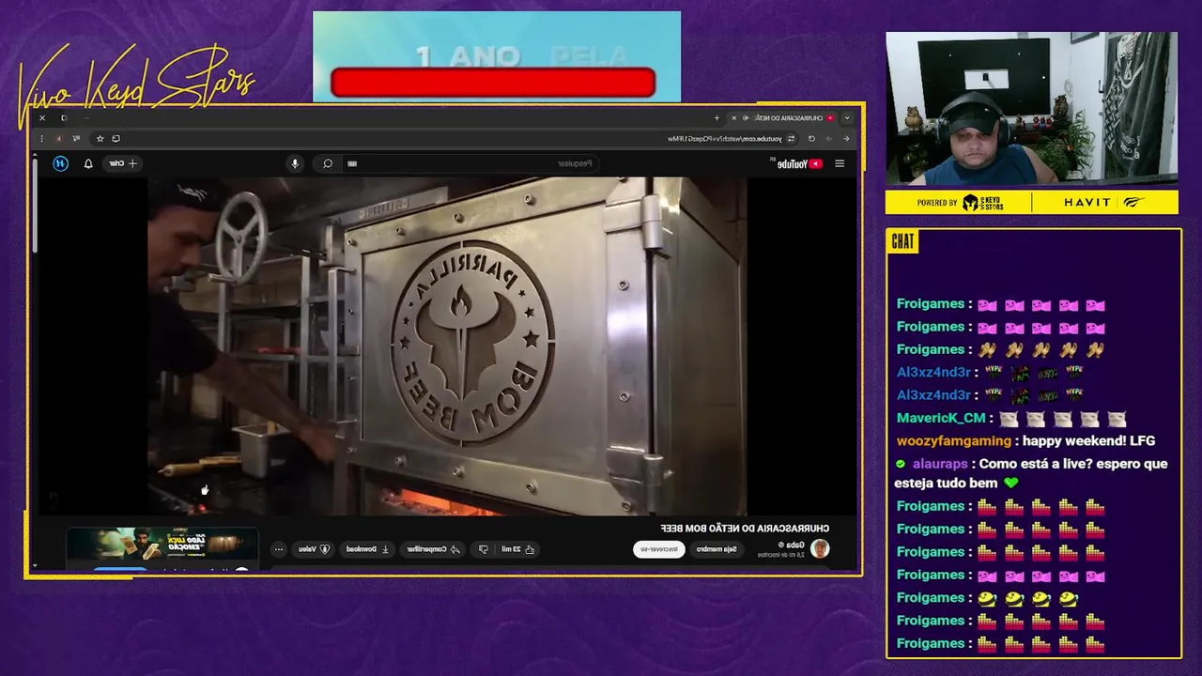Click the page vertical scrollbar thumb
The width and height of the screenshot is (1202, 676).
click(x=36, y=207)
